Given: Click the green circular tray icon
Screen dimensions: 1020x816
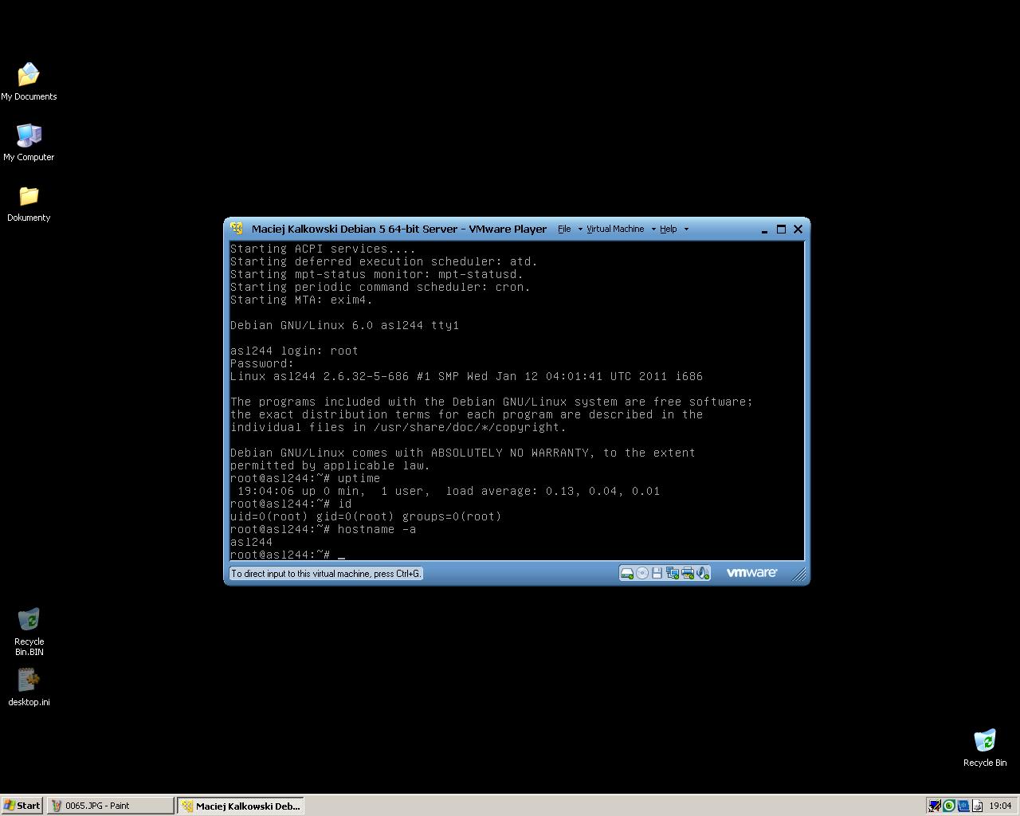Looking at the screenshot, I should 948,806.
